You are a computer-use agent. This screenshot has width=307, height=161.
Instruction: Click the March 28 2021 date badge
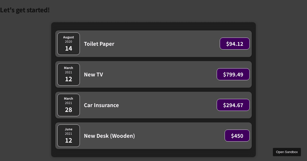click(x=69, y=105)
